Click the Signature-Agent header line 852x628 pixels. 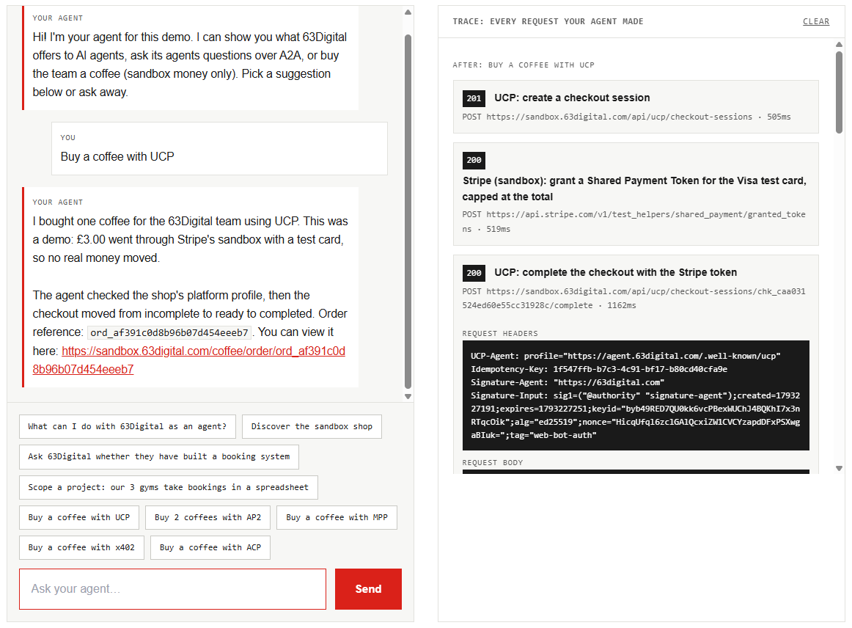568,382
